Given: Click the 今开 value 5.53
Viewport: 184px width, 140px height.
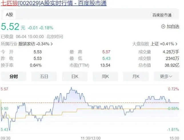Looking at the screenshot, I should click(38, 52).
